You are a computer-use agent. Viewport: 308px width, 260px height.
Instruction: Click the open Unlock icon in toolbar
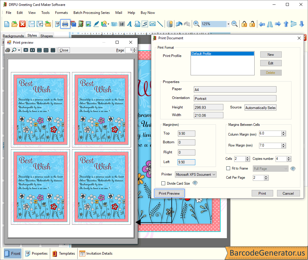click(x=252, y=24)
